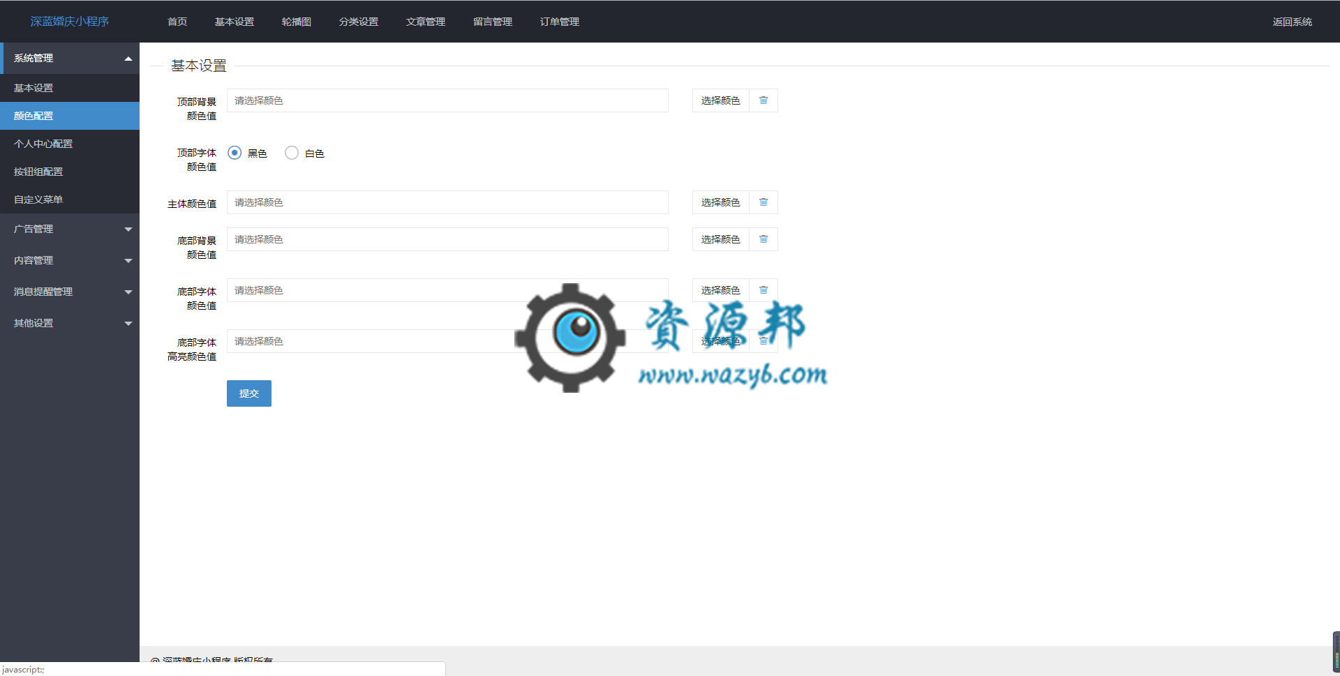Open 自定义菜单 in the sidebar
This screenshot has height=676, width=1340.
tap(70, 200)
